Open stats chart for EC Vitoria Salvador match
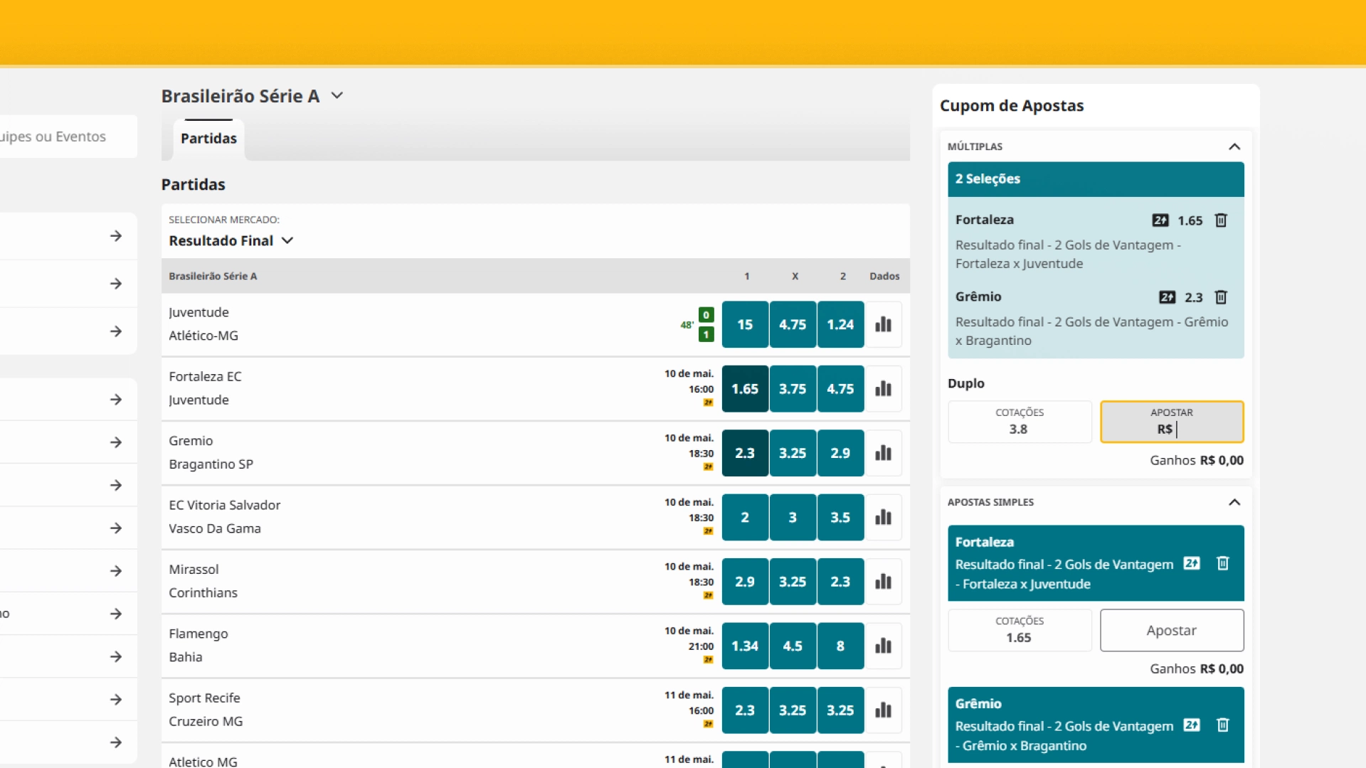The height and width of the screenshot is (768, 1366). [x=883, y=517]
